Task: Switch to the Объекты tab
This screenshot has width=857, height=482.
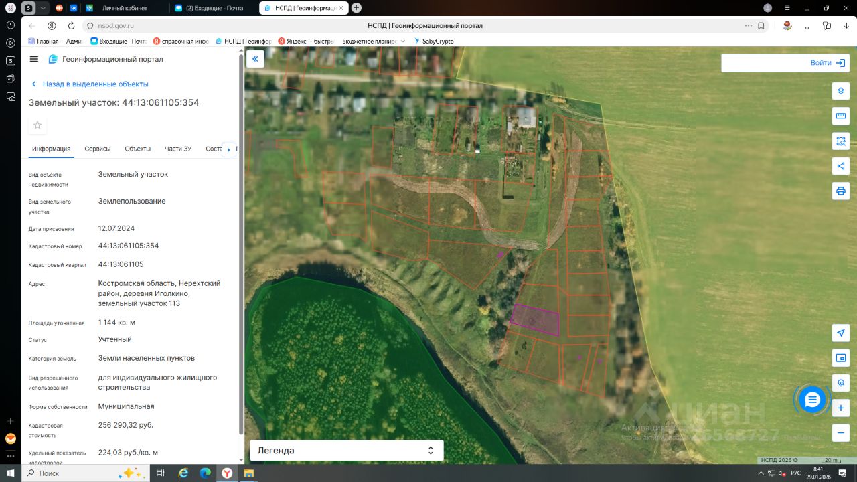Action: pos(138,149)
